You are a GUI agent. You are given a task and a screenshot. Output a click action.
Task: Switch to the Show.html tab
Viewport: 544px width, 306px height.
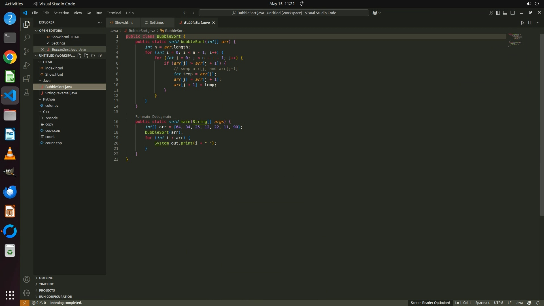(124, 23)
